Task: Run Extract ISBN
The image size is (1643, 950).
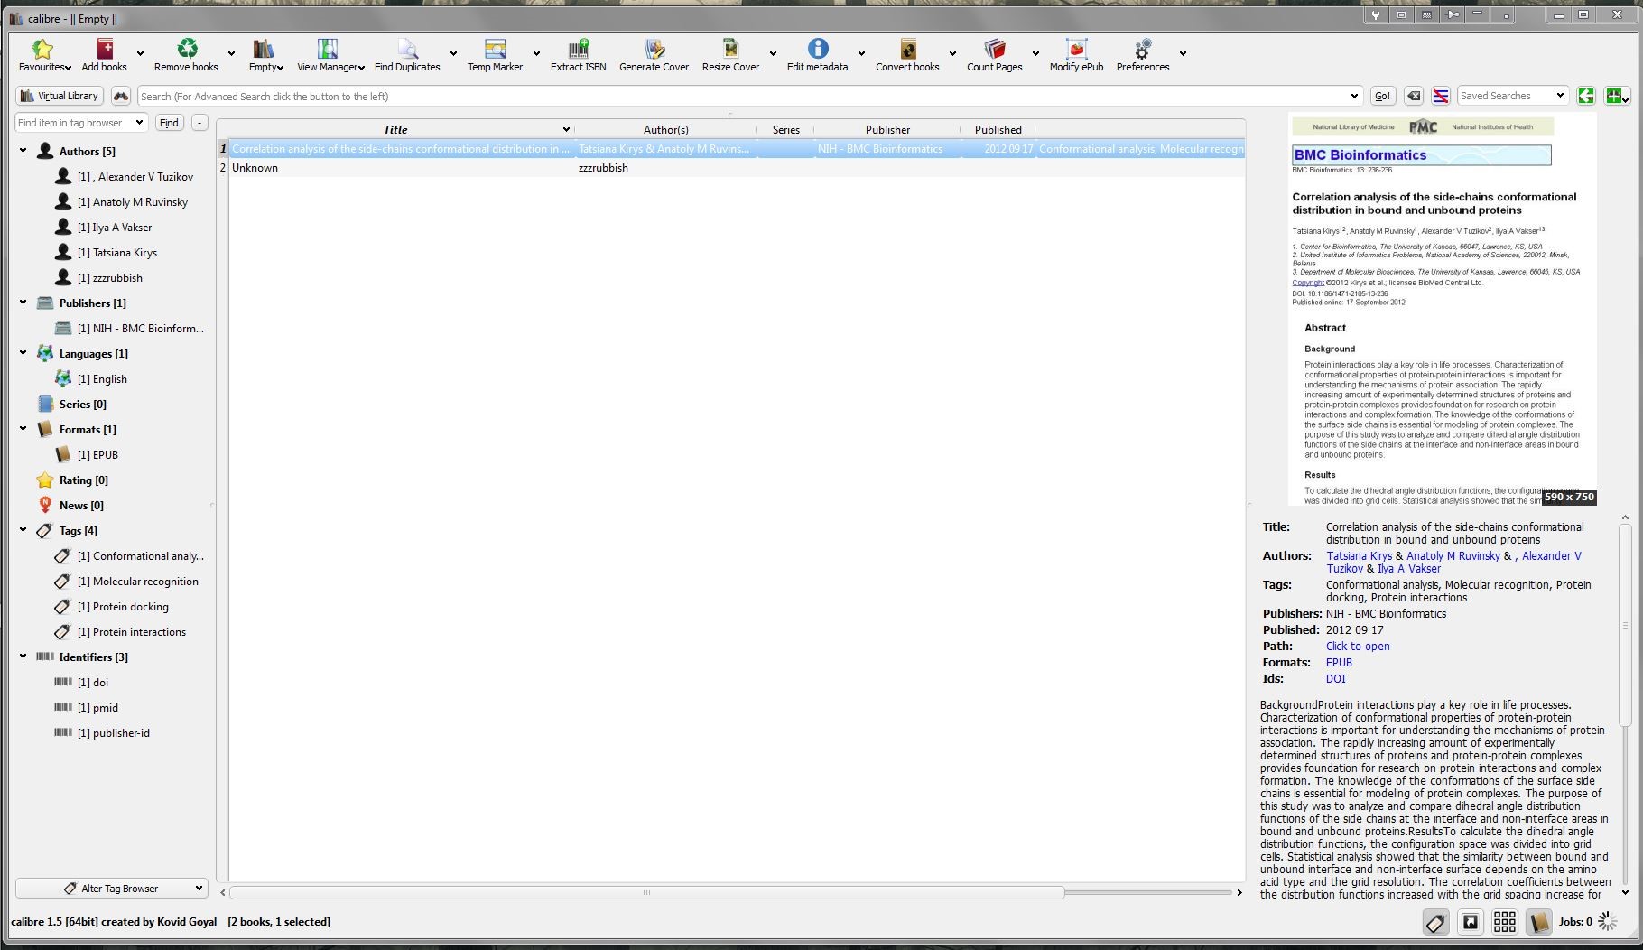Action: [578, 55]
